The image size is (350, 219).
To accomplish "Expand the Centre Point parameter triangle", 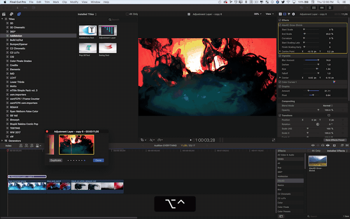I will 280,51.
